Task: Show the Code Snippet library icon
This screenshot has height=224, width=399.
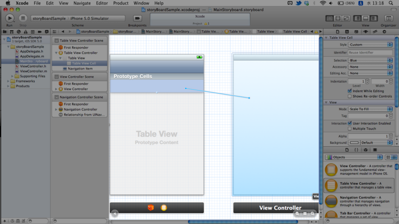Action: (356, 150)
